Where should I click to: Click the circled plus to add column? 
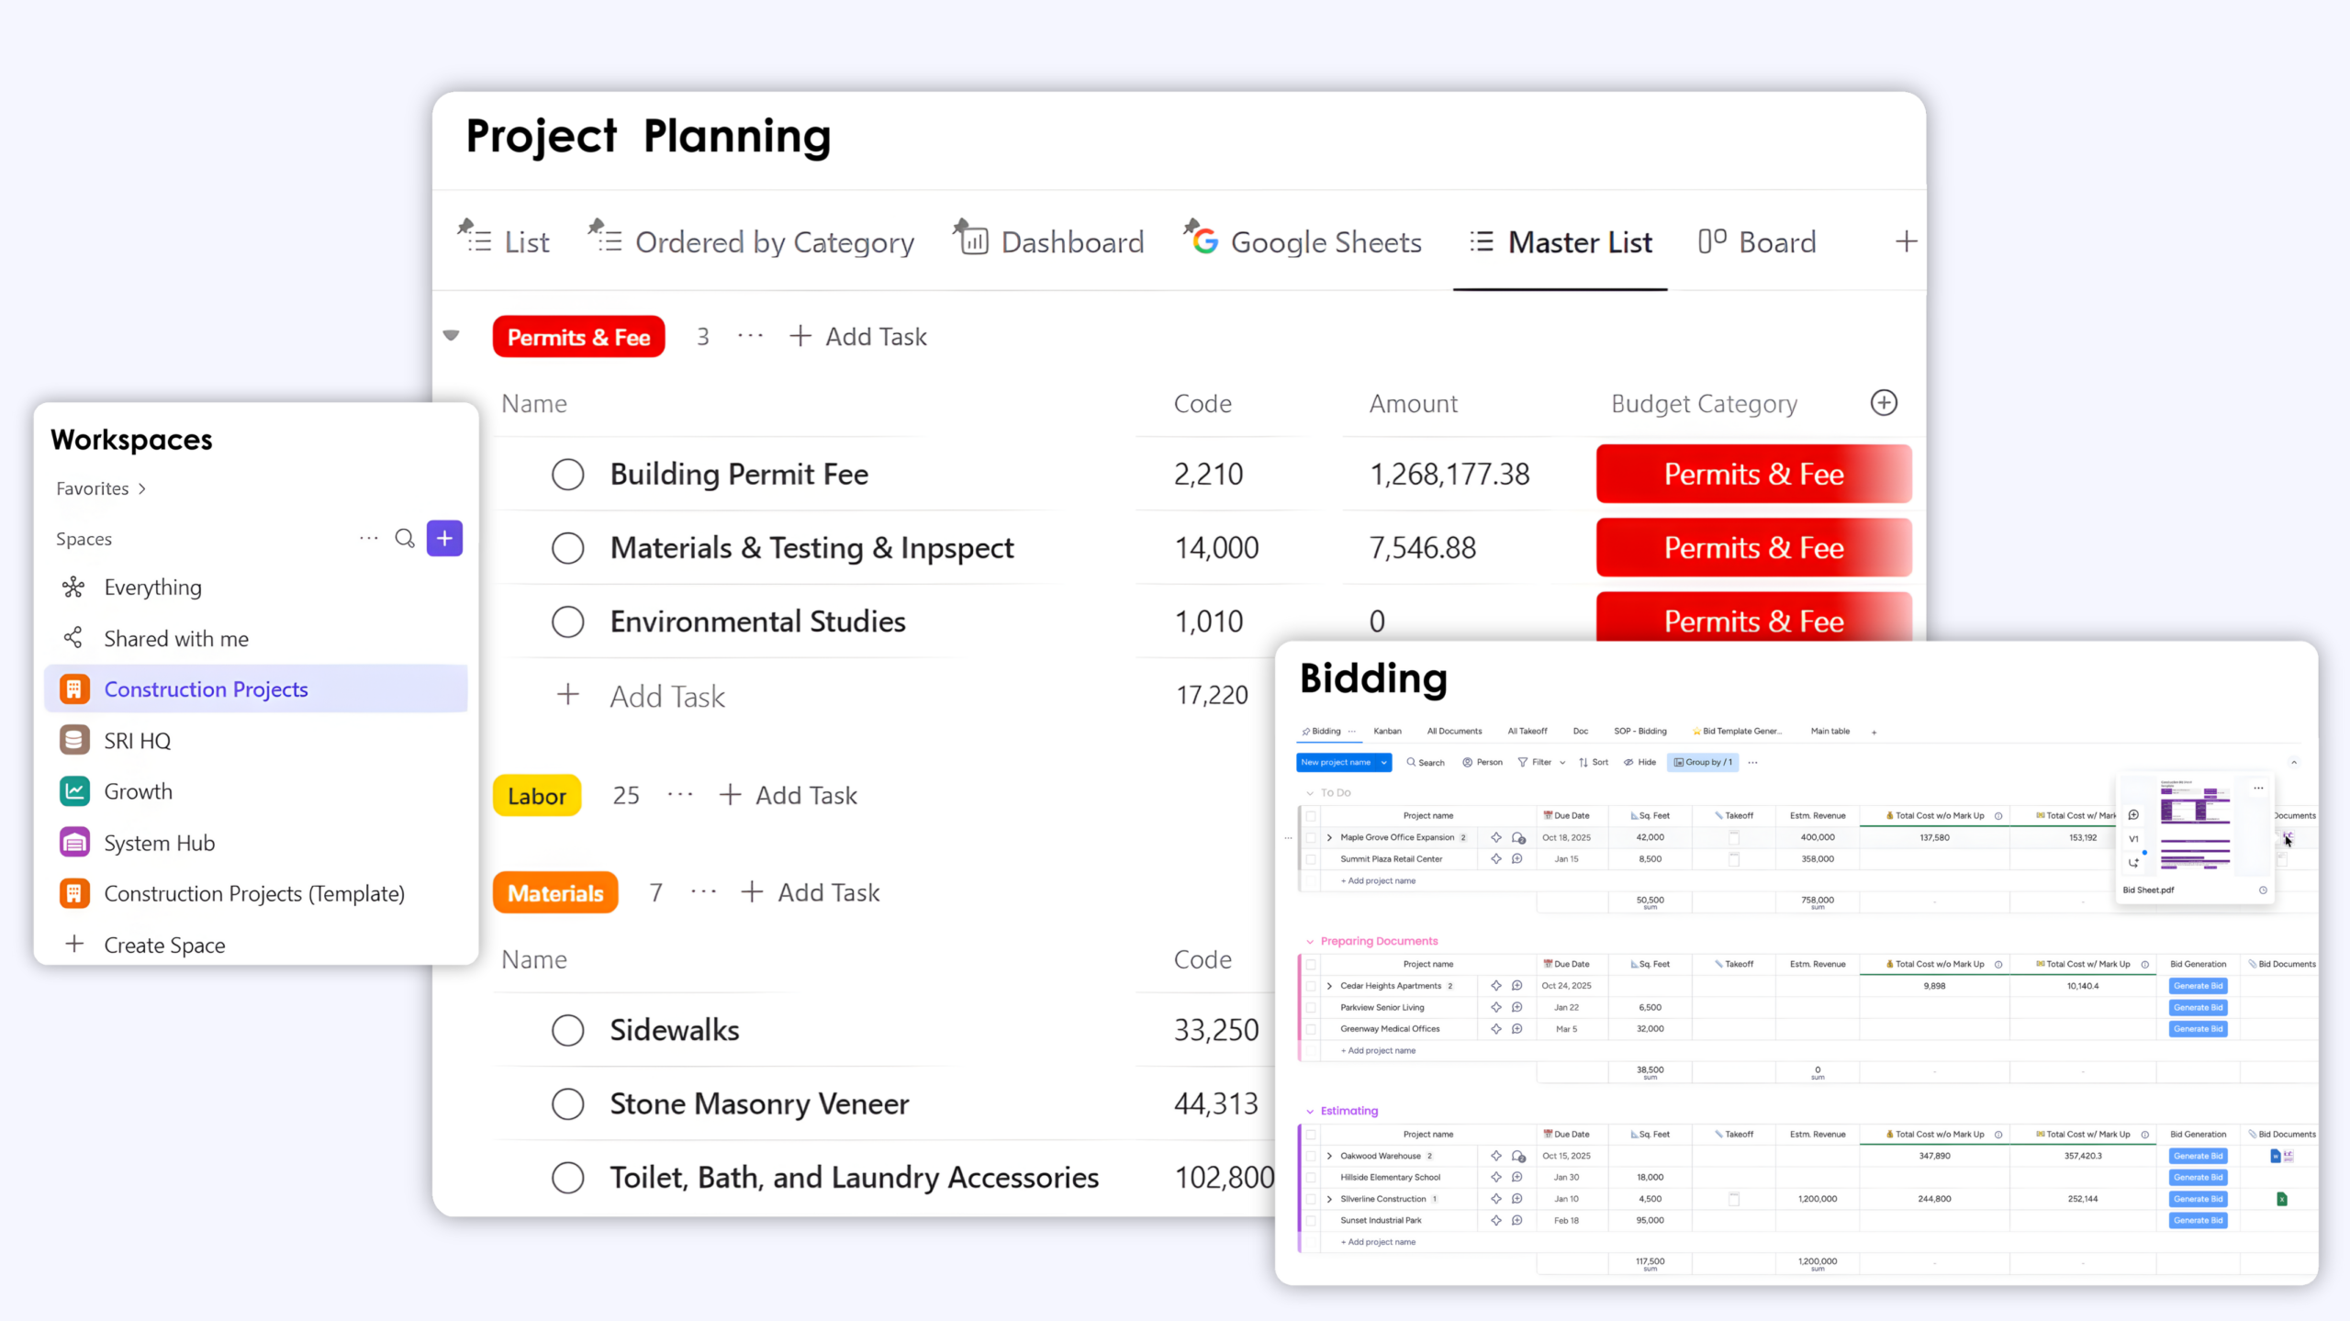point(1884,403)
